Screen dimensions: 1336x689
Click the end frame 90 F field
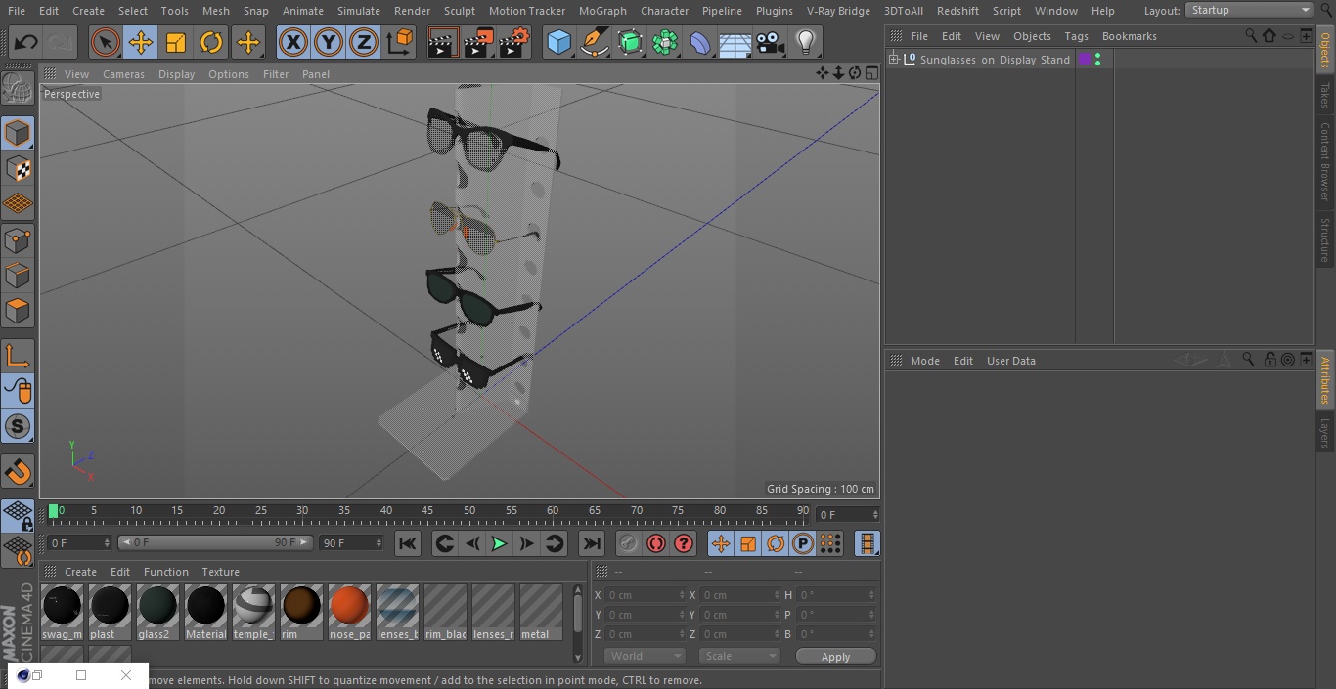click(x=352, y=543)
